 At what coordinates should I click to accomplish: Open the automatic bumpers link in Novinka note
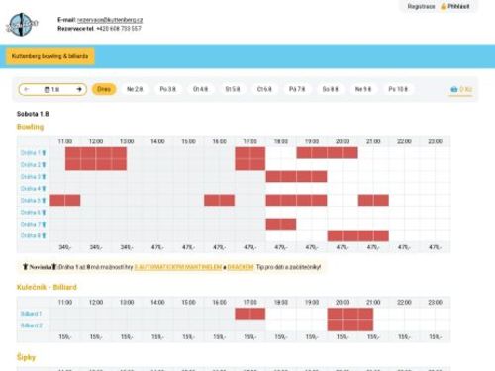click(x=178, y=267)
